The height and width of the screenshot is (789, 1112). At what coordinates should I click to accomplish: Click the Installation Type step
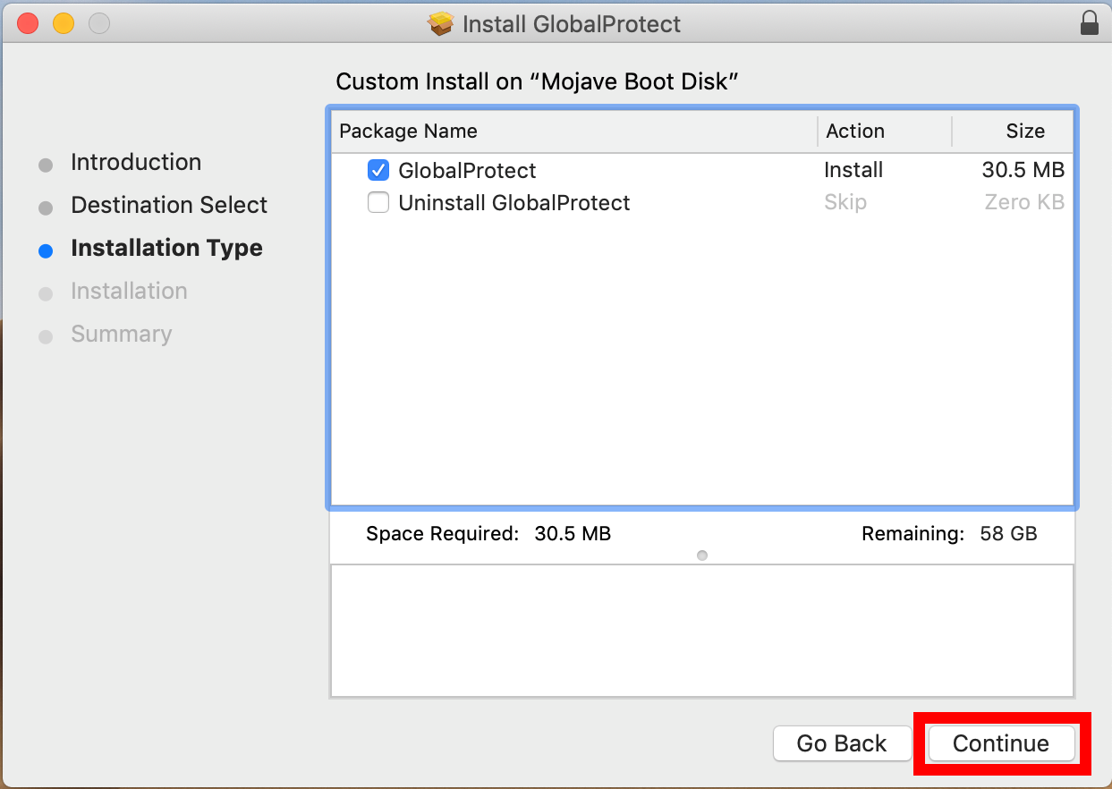point(166,248)
